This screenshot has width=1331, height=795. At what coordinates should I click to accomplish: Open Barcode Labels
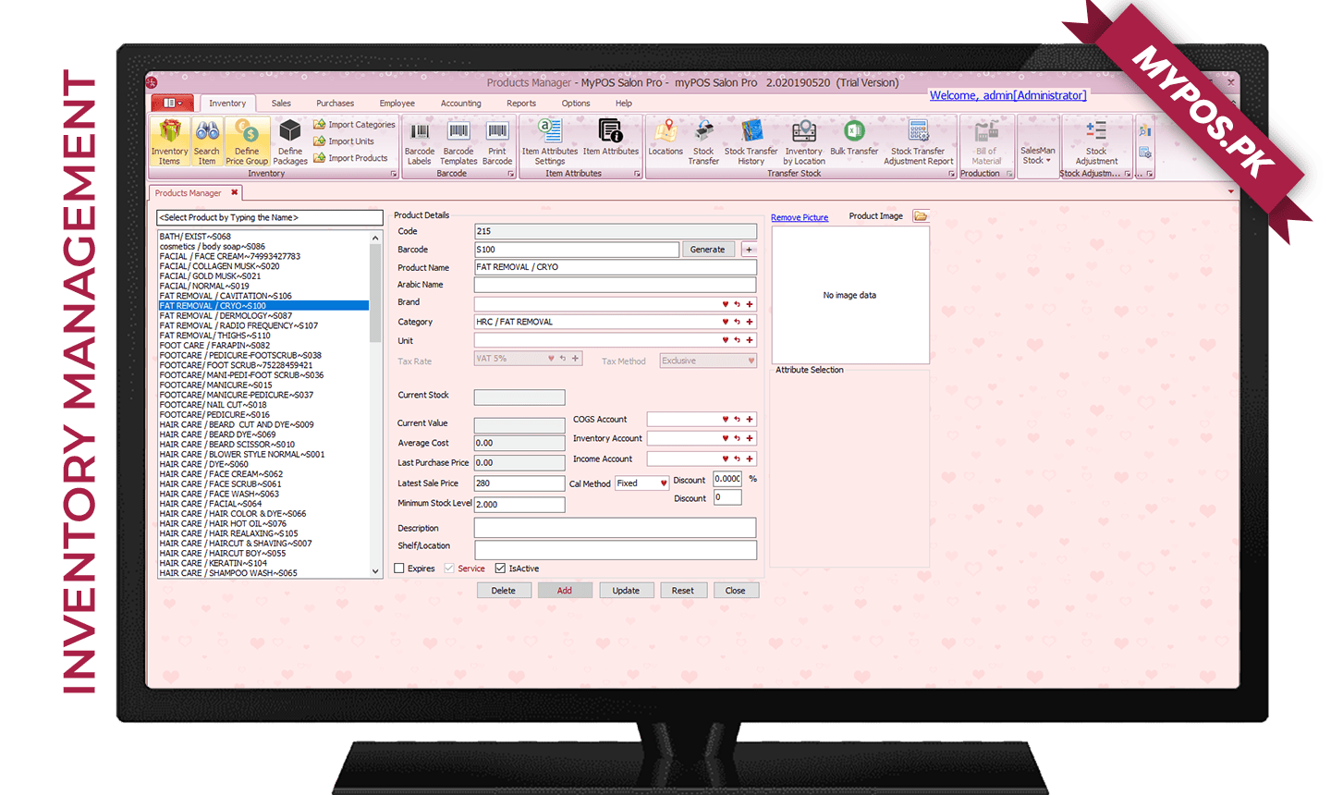point(420,141)
